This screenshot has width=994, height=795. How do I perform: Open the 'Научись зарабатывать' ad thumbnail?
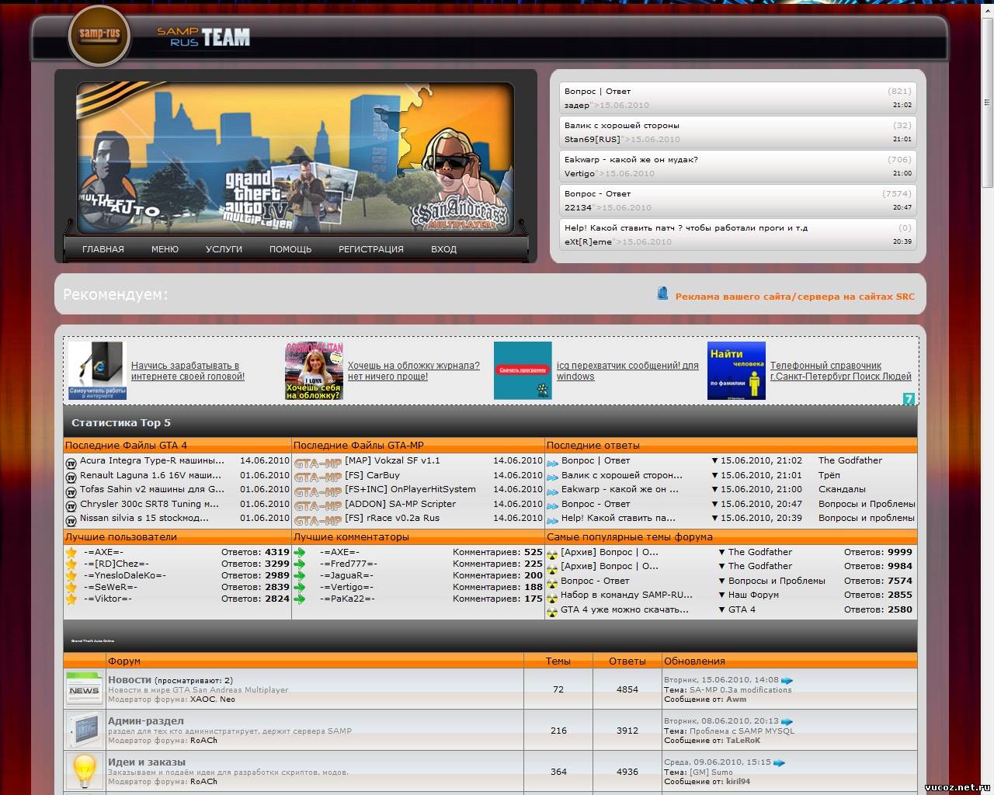[x=97, y=370]
